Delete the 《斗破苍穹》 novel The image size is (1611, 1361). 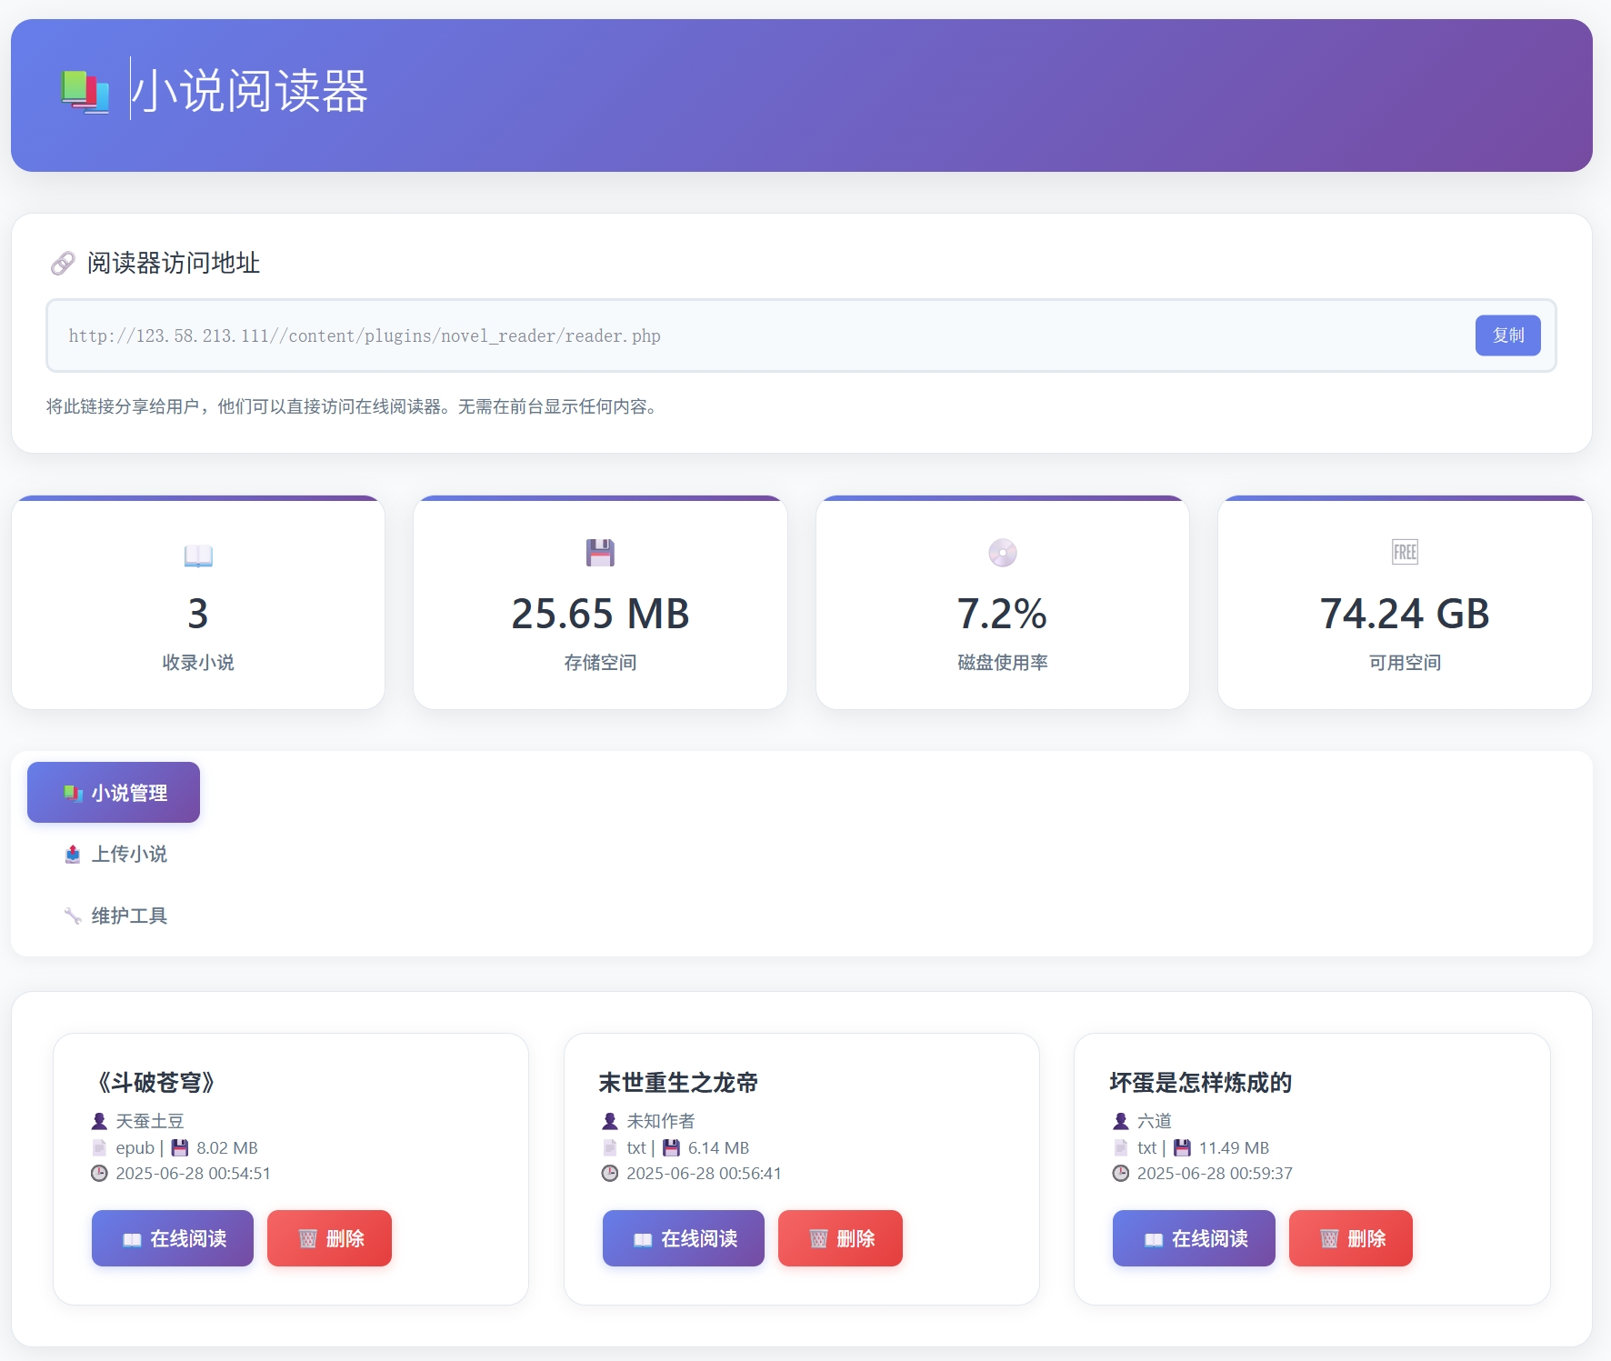point(329,1238)
